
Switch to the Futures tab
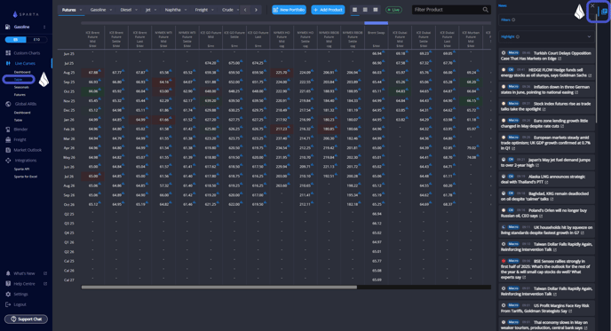(x=69, y=10)
